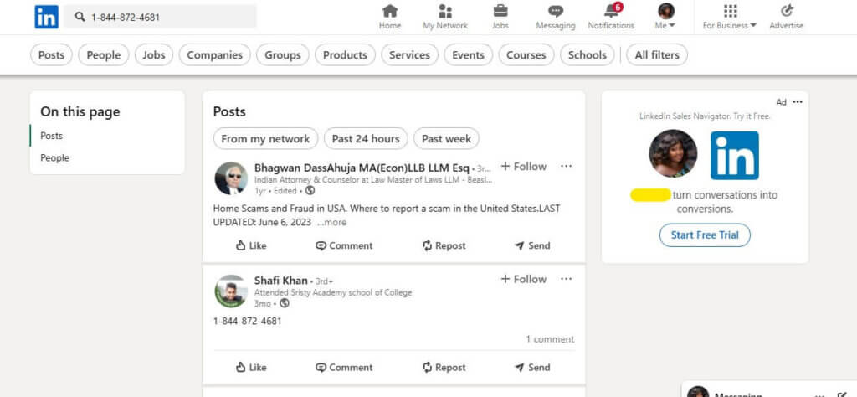Open Shafi Khan's profile name link
Screen dimensions: 857x397
tap(281, 281)
